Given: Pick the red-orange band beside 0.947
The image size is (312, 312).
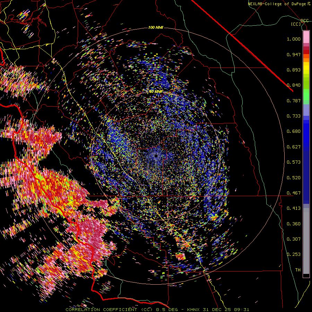Looking at the screenshot, I should 306,56.
